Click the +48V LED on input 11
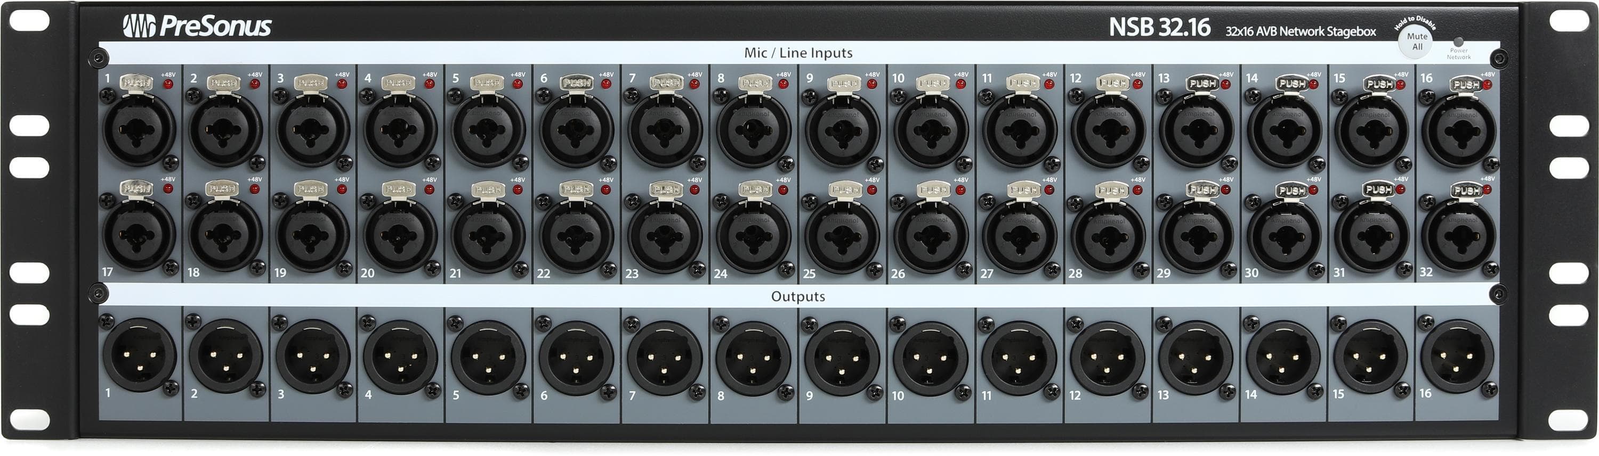The height and width of the screenshot is (456, 1599). click(x=1049, y=84)
